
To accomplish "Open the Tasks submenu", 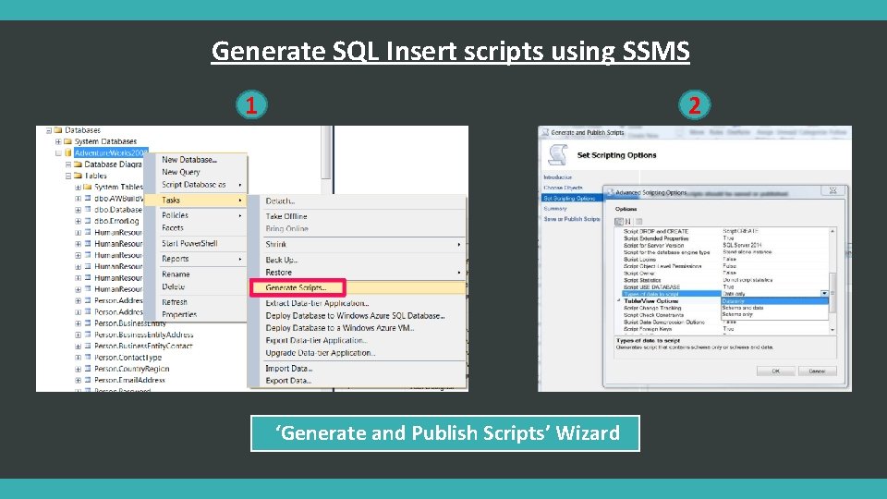I will point(196,201).
